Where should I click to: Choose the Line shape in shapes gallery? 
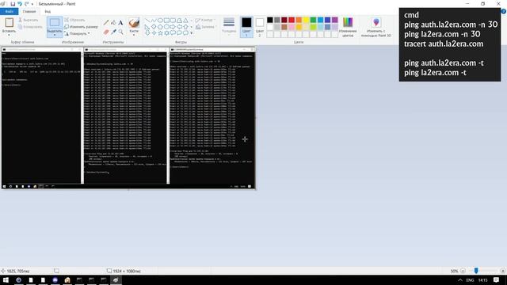pyautogui.click(x=147, y=21)
